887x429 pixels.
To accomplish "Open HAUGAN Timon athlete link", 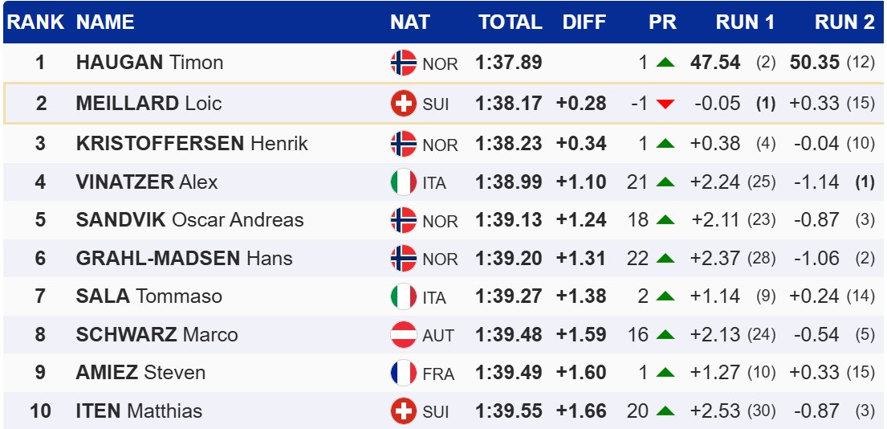I will point(149,63).
